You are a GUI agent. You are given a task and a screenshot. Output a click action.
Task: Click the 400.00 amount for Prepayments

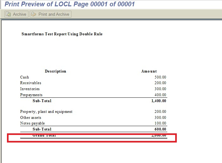tap(160, 95)
